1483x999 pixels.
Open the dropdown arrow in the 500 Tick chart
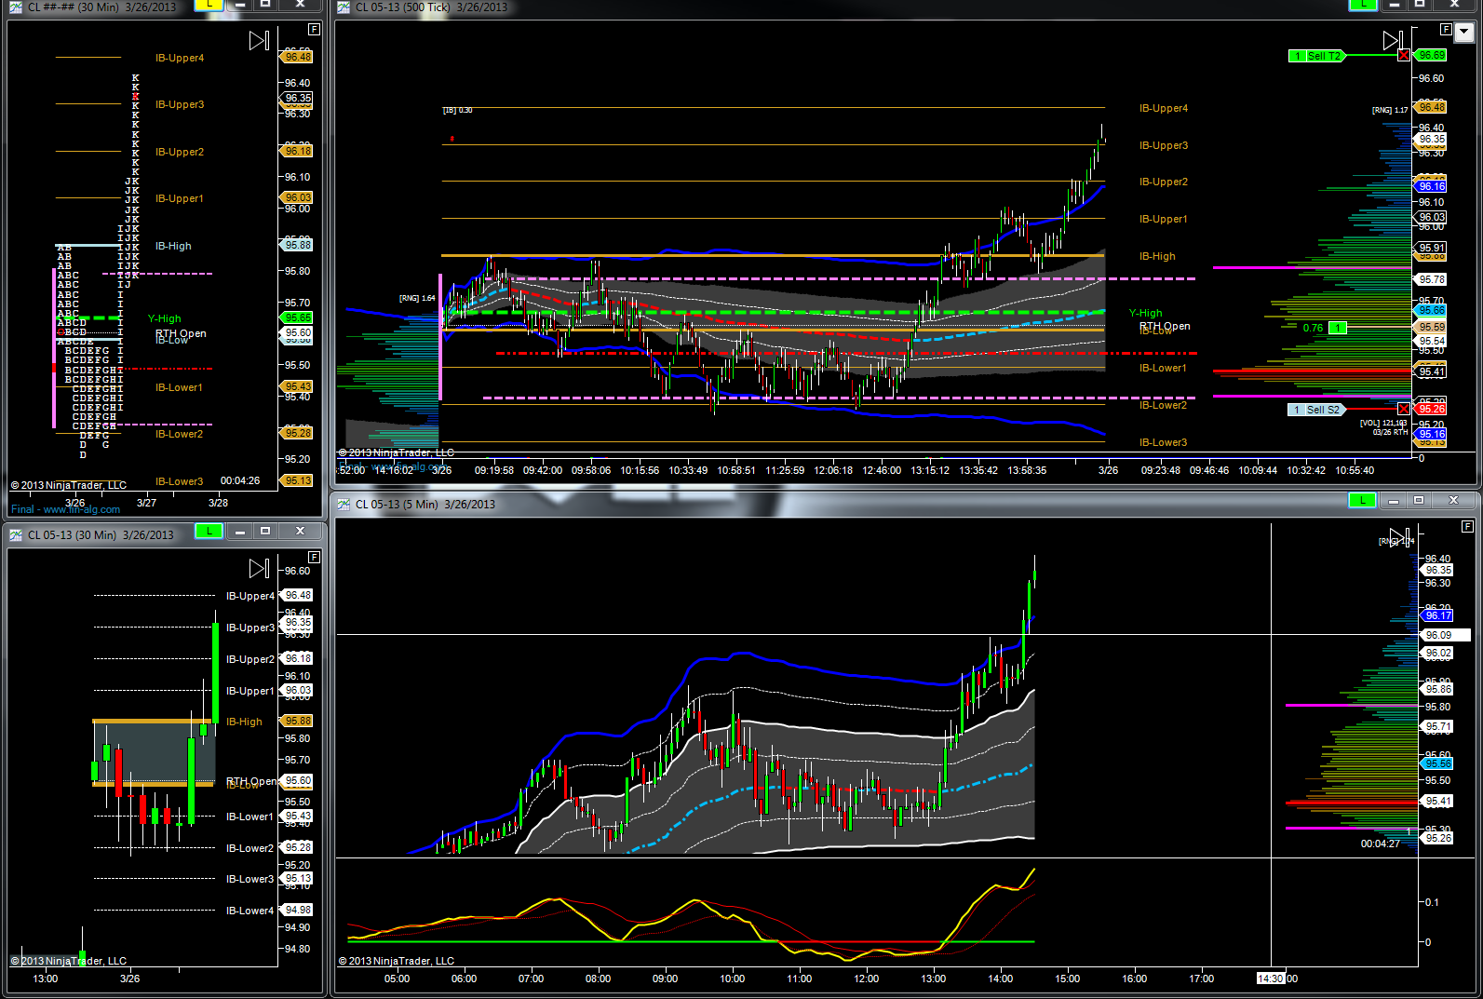point(1464,33)
